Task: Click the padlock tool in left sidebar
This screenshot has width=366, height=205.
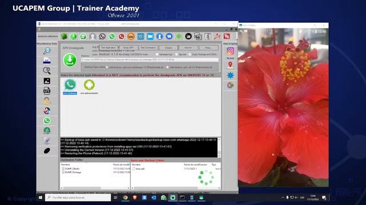Action: pos(47,101)
